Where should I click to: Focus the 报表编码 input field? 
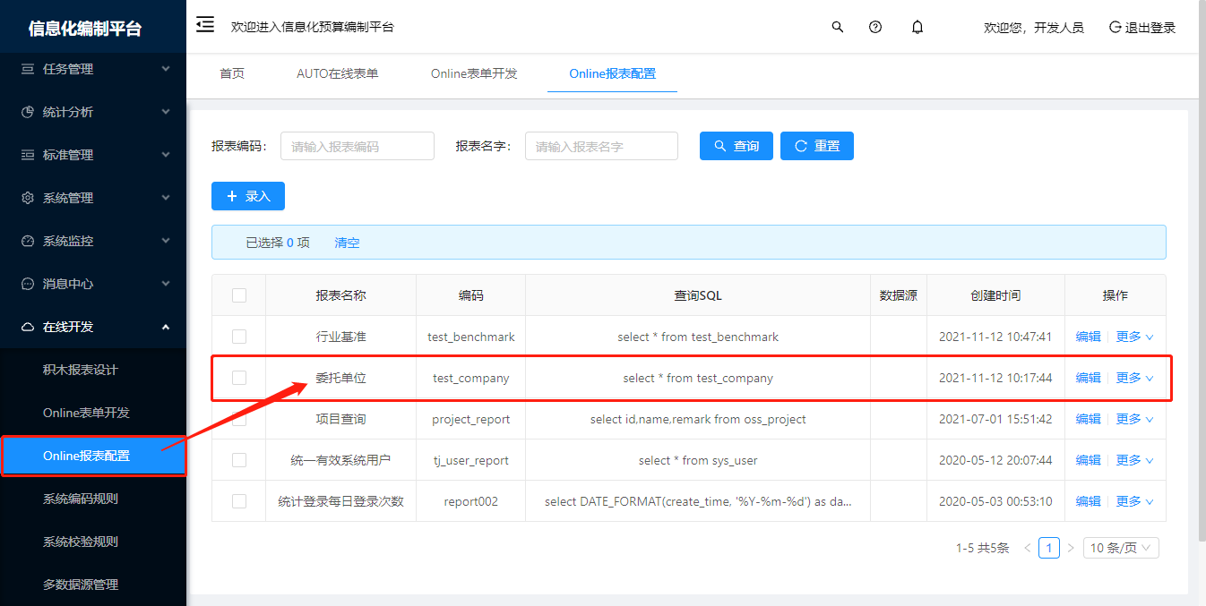(x=357, y=146)
